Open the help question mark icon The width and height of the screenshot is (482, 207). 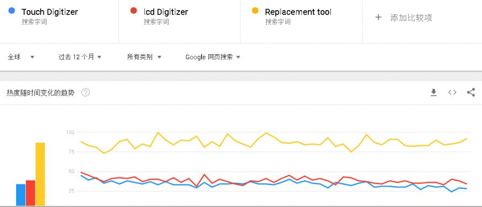[x=86, y=92]
